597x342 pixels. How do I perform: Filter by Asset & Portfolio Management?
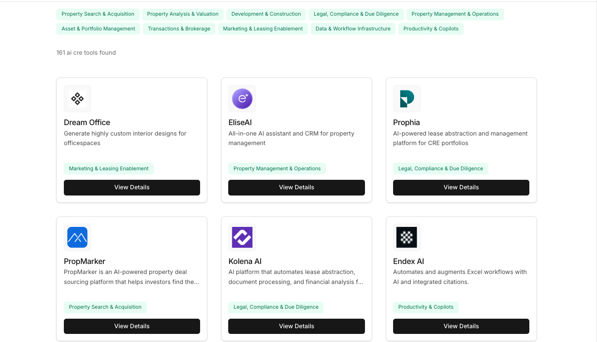point(98,29)
